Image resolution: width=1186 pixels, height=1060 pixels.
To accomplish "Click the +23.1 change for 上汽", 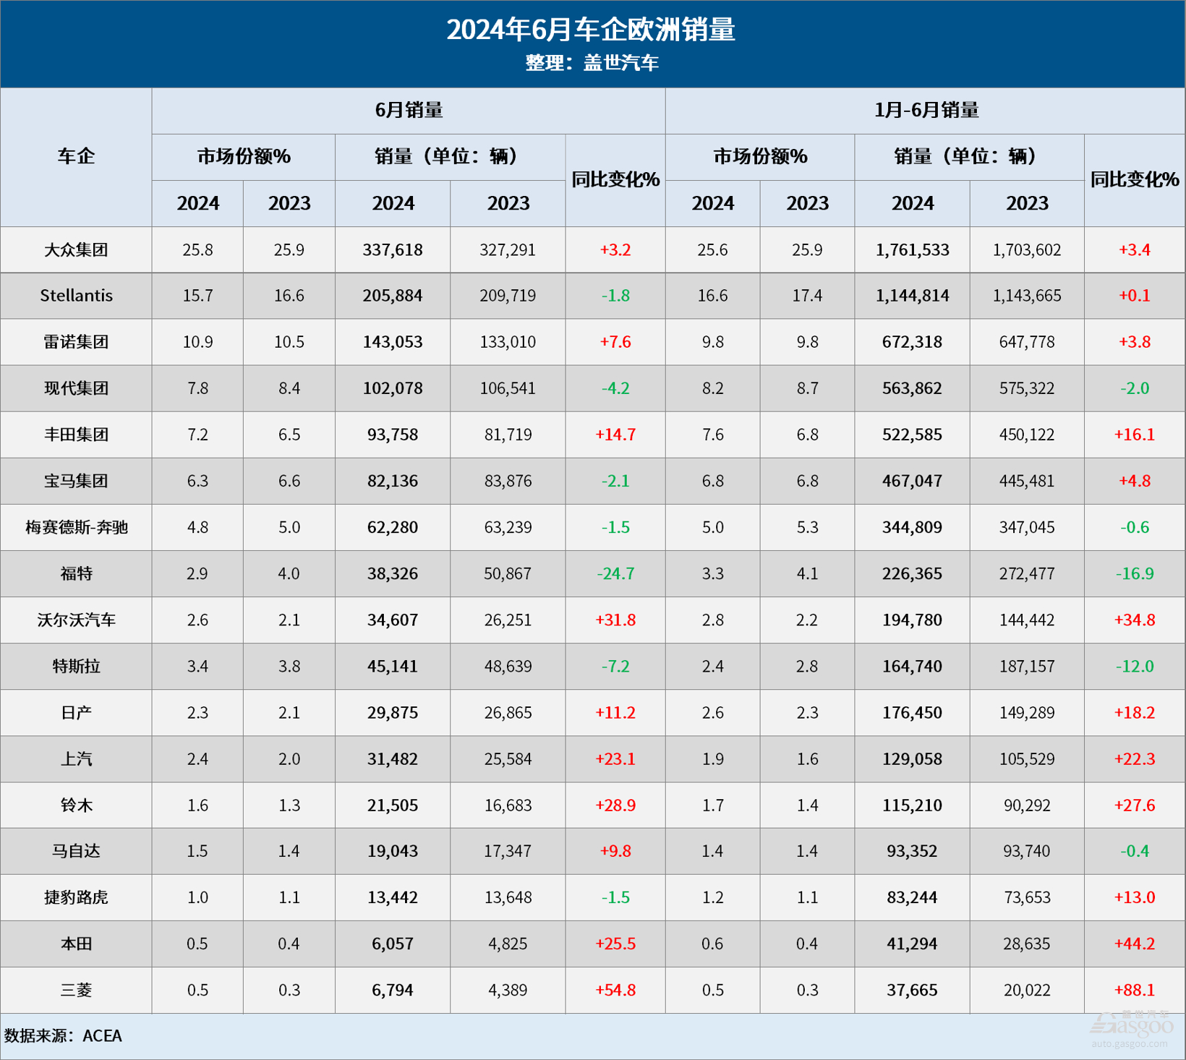I will point(615,758).
